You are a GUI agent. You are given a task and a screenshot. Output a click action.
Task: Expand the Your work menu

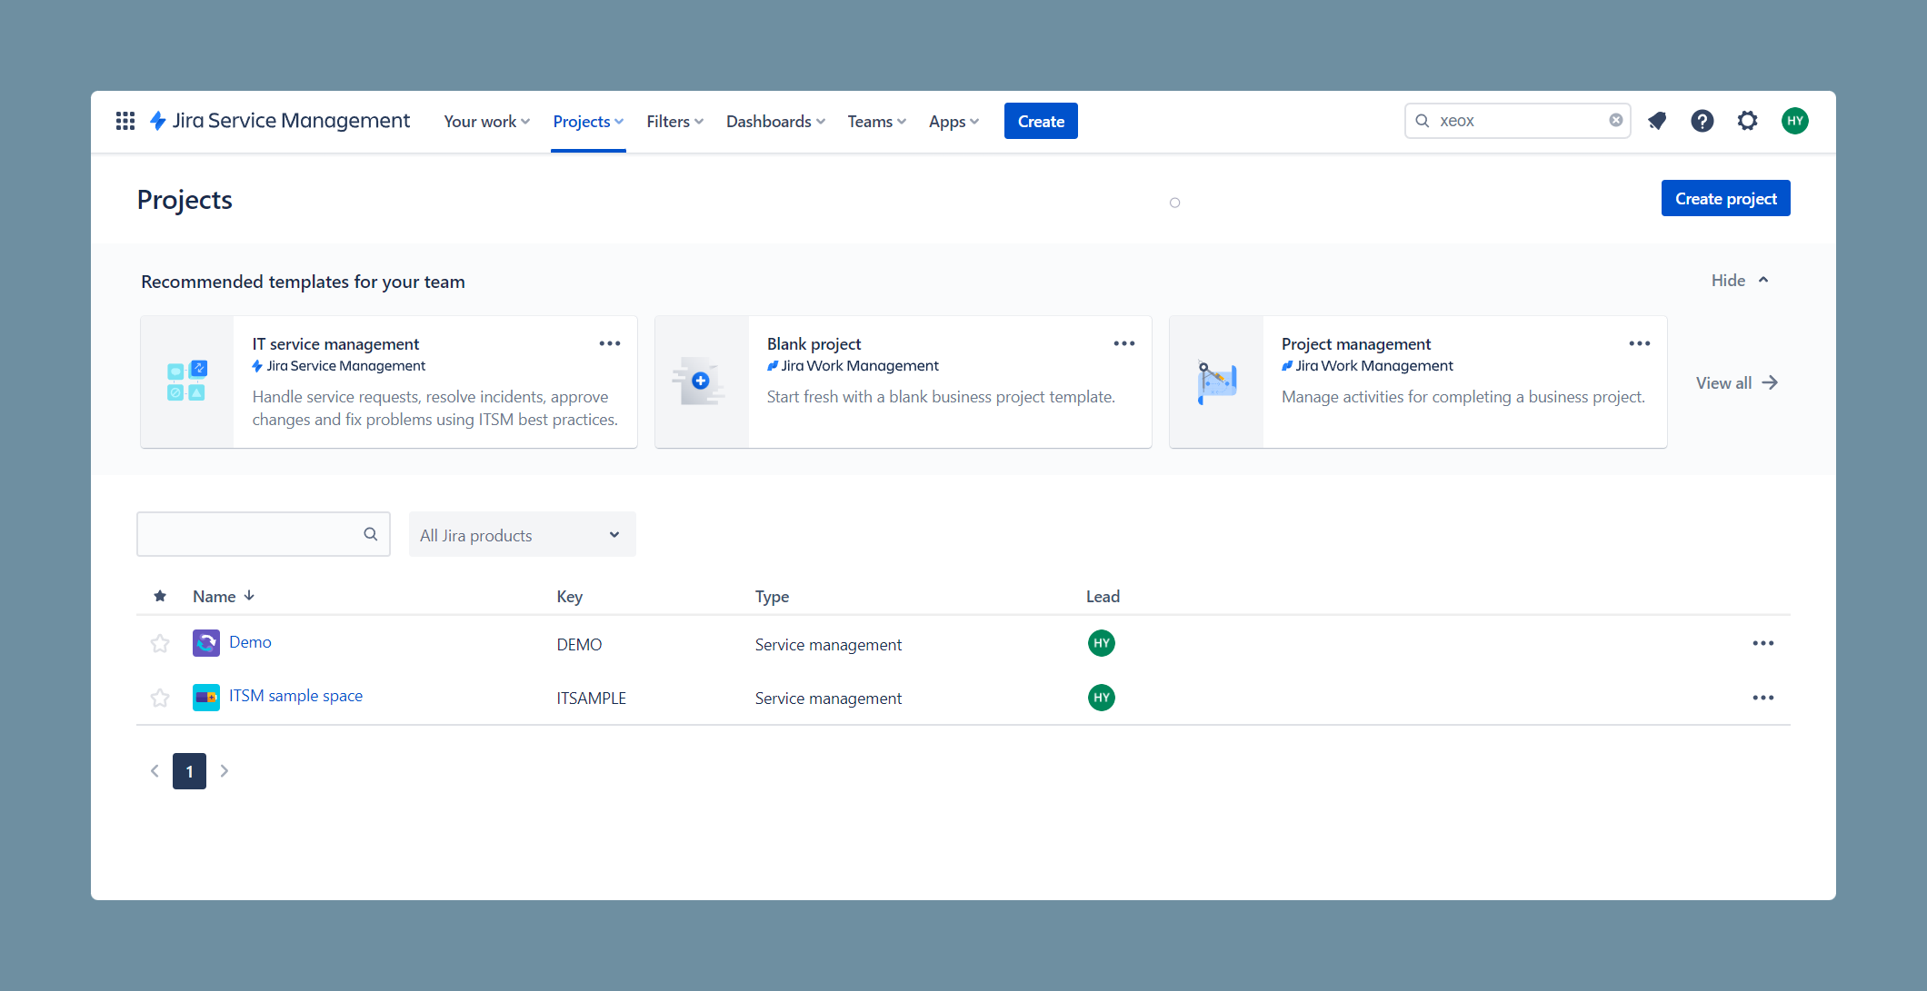tap(486, 121)
